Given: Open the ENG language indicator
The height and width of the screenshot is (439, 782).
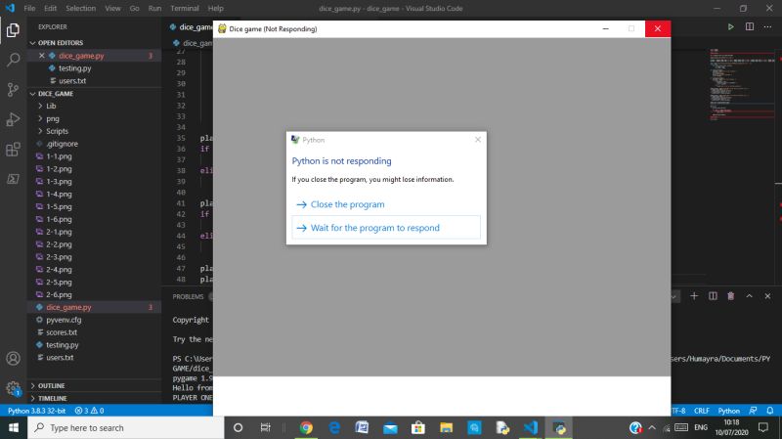Looking at the screenshot, I should tap(701, 427).
